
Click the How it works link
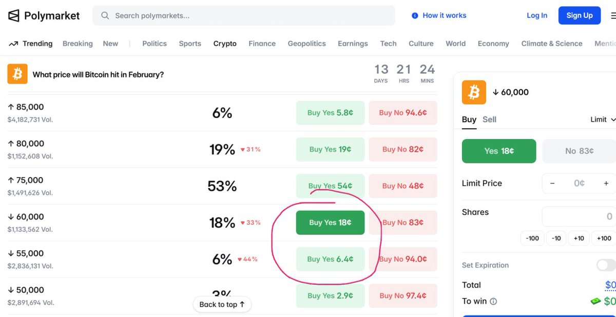[x=445, y=15]
